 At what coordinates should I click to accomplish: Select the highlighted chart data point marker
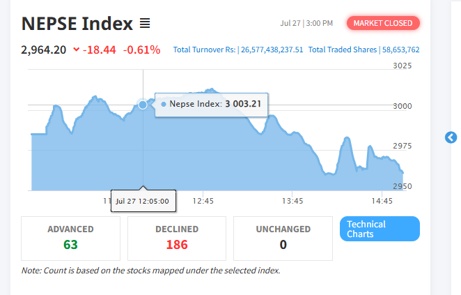pyautogui.click(x=143, y=105)
